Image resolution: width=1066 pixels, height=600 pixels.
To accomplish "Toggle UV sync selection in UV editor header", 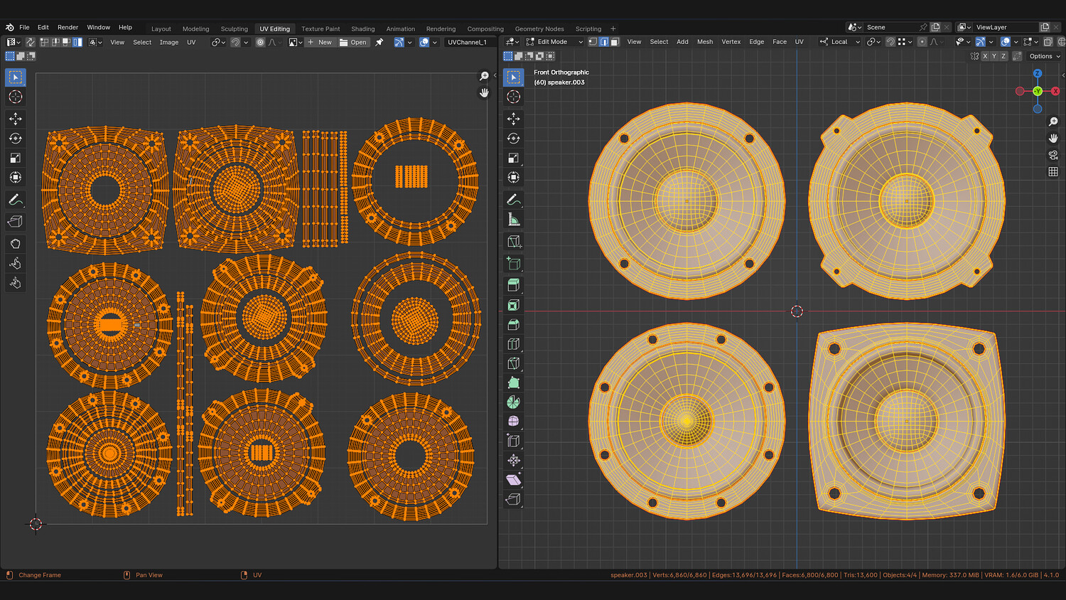I will click(x=31, y=42).
